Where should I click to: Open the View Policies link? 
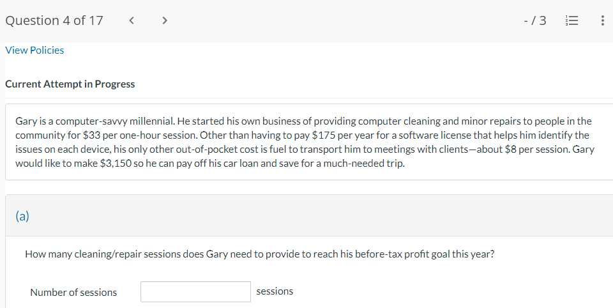pos(34,50)
